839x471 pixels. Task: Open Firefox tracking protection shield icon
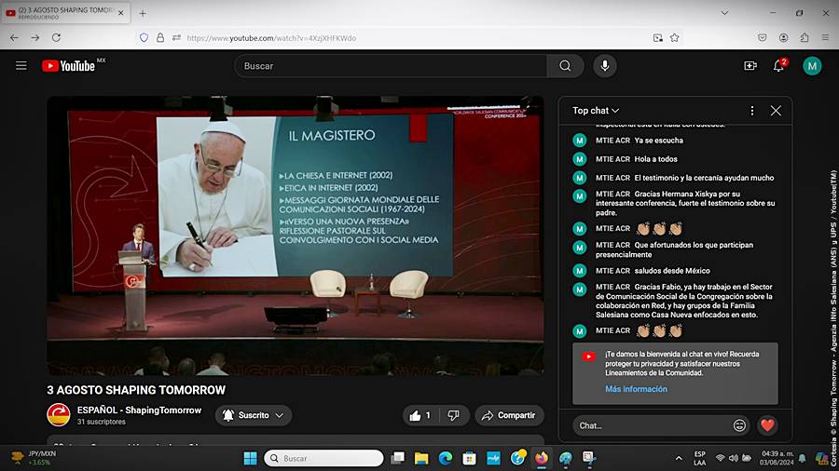tap(144, 38)
